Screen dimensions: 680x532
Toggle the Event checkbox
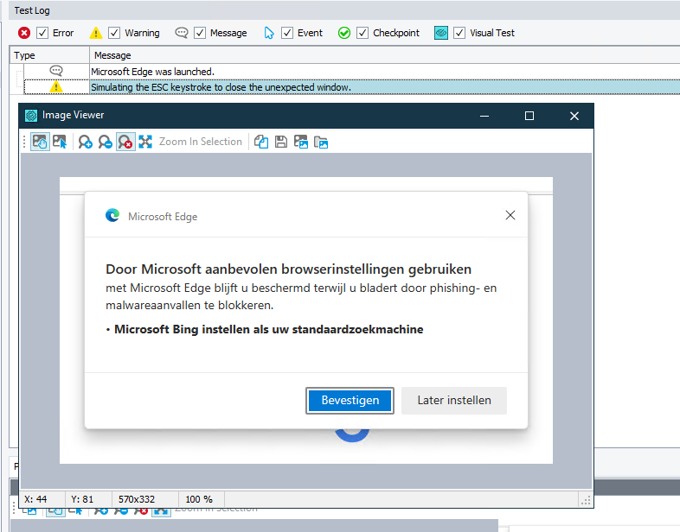(287, 33)
